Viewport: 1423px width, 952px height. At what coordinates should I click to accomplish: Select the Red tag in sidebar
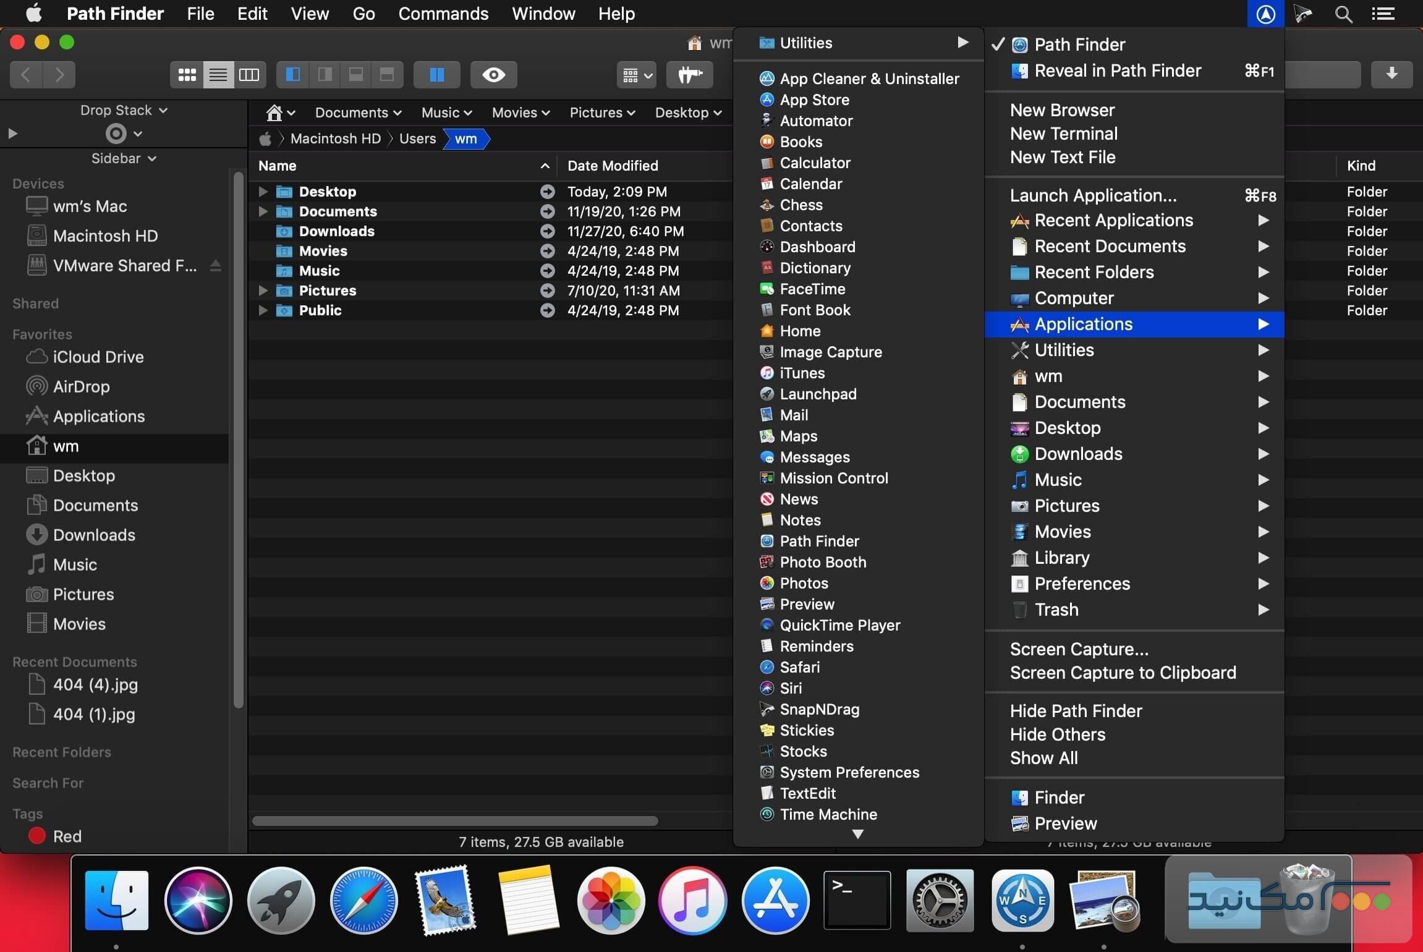67,836
